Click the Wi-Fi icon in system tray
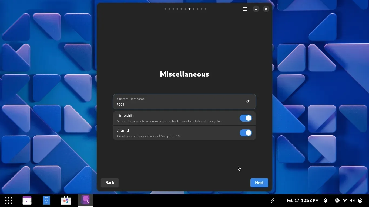369x207 pixels. click(345, 201)
